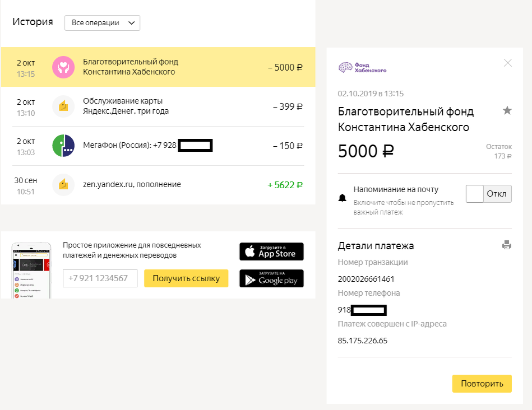The height and width of the screenshot is (410, 532).
Task: Click the pink charity fund heart icon
Action: (x=63, y=67)
